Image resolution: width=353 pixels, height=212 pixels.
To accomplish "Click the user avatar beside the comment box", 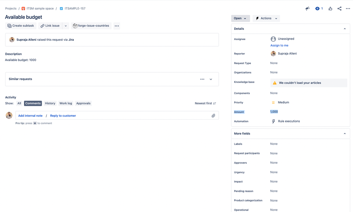I will [9, 115].
